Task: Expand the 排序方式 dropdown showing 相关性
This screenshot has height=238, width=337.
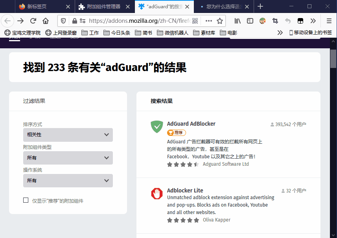Action: coord(68,135)
